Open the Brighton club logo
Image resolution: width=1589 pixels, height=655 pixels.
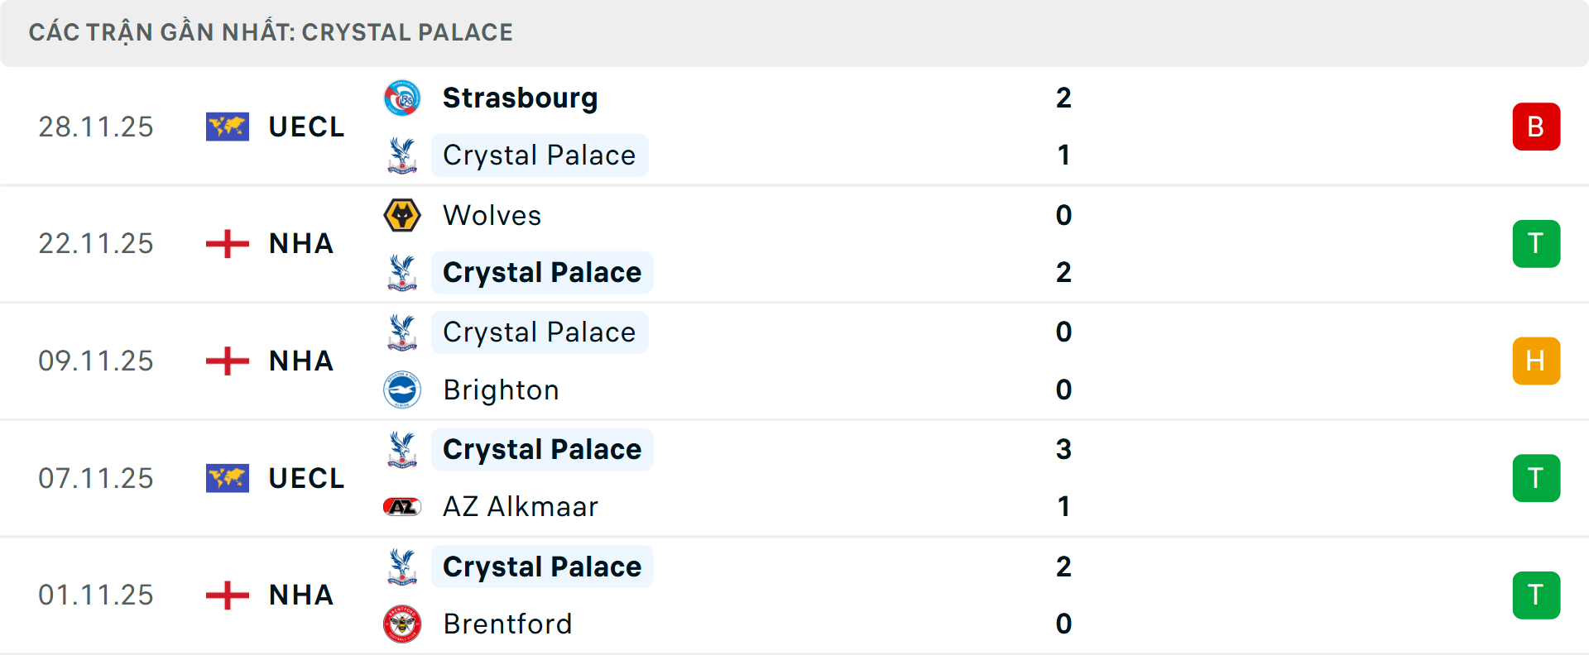tap(402, 390)
